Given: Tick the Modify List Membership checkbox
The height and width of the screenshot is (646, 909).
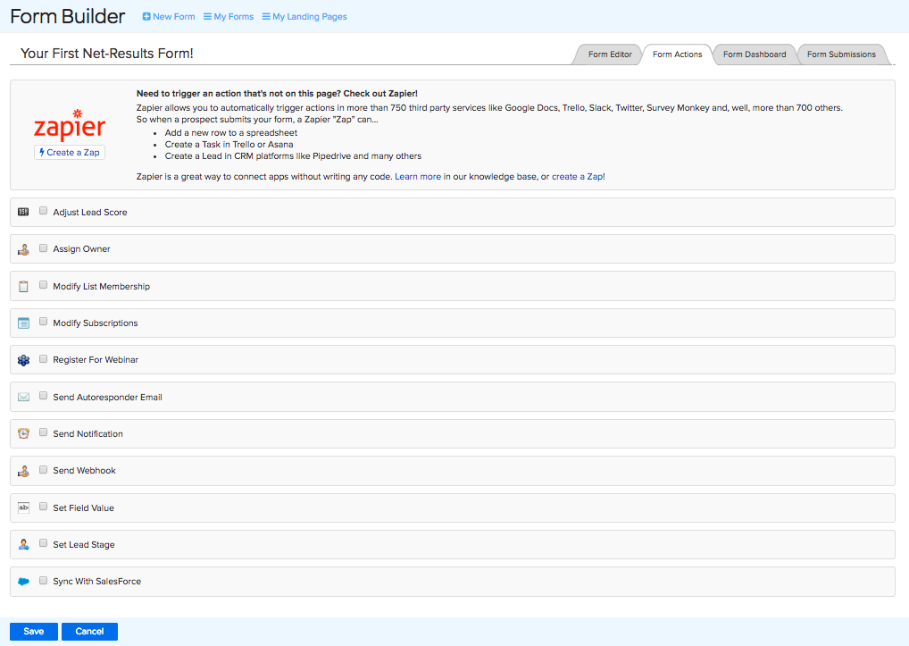Looking at the screenshot, I should [43, 285].
